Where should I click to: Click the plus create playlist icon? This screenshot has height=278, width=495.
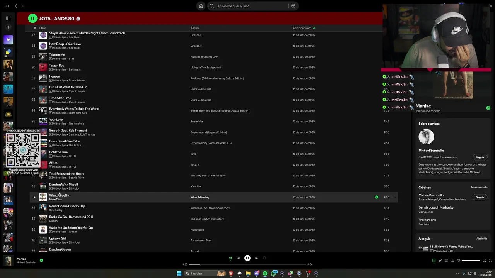point(8,27)
